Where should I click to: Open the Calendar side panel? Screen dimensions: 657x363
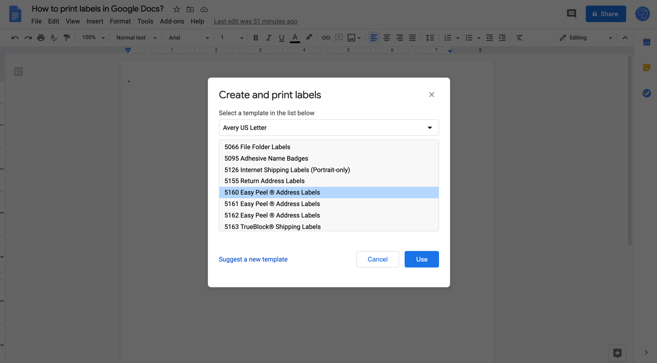[646, 42]
